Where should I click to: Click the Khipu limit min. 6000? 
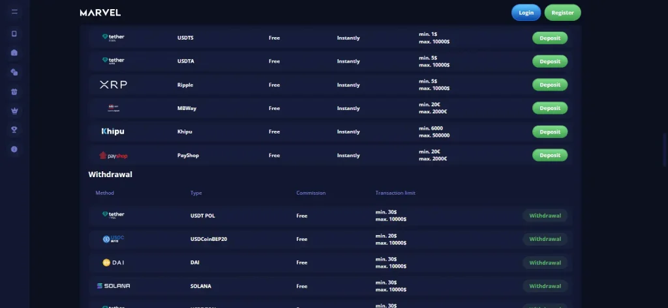[431, 128]
